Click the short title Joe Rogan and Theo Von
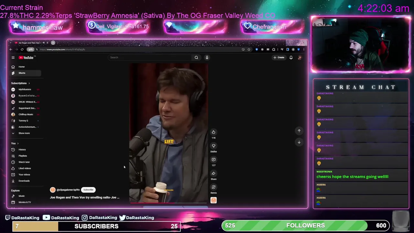The image size is (414, 233). tap(84, 197)
